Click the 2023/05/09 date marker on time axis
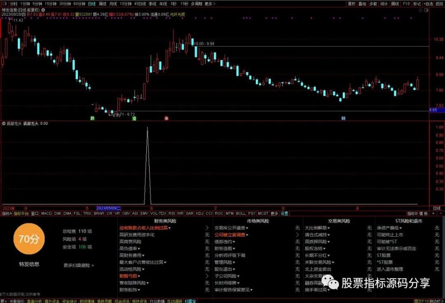The width and height of the screenshot is (445, 303). coord(109,208)
